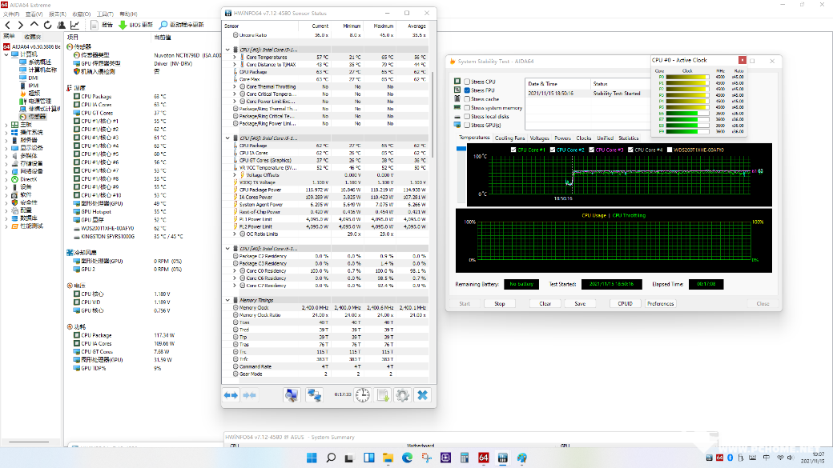This screenshot has height=468, width=833.
Task: Switch to AIDA64 in the taskbar
Action: point(484,458)
